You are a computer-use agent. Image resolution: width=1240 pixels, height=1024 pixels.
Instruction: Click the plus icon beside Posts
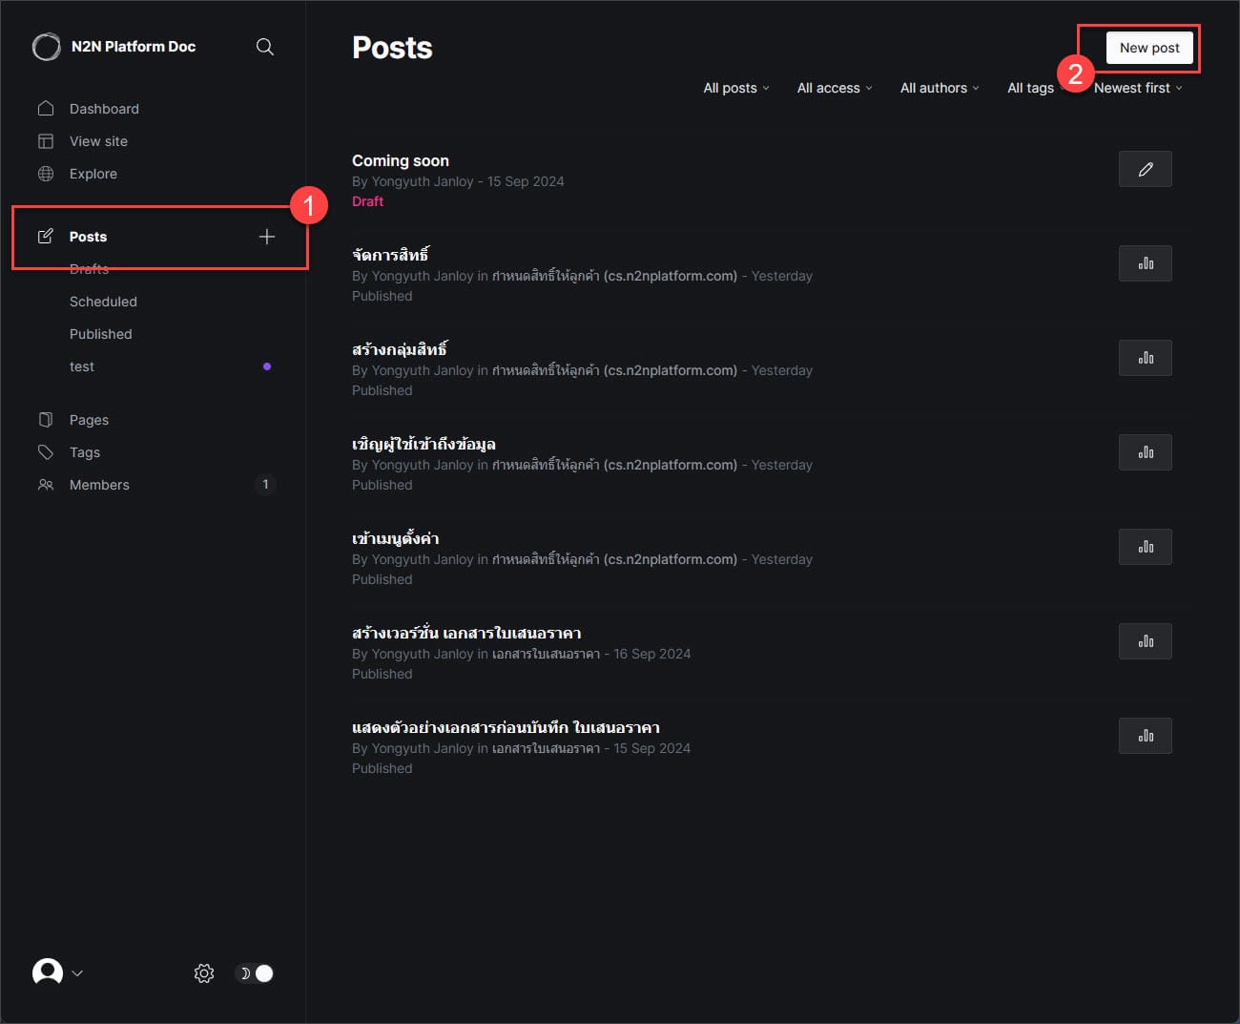[x=267, y=237]
